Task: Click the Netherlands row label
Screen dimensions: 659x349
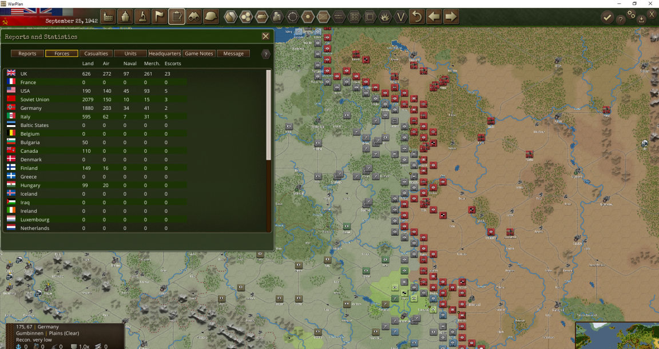Action: click(x=35, y=228)
